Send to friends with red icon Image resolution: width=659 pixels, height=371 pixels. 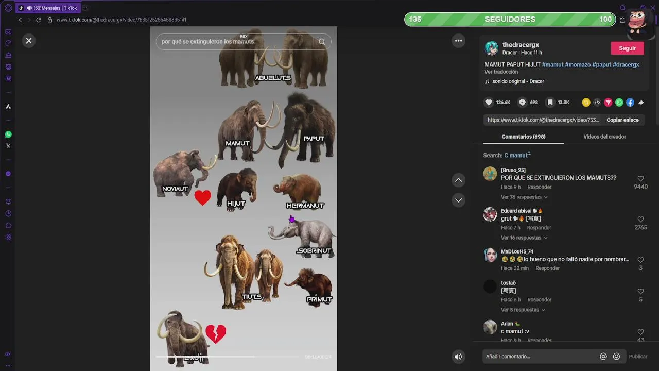pyautogui.click(x=608, y=103)
